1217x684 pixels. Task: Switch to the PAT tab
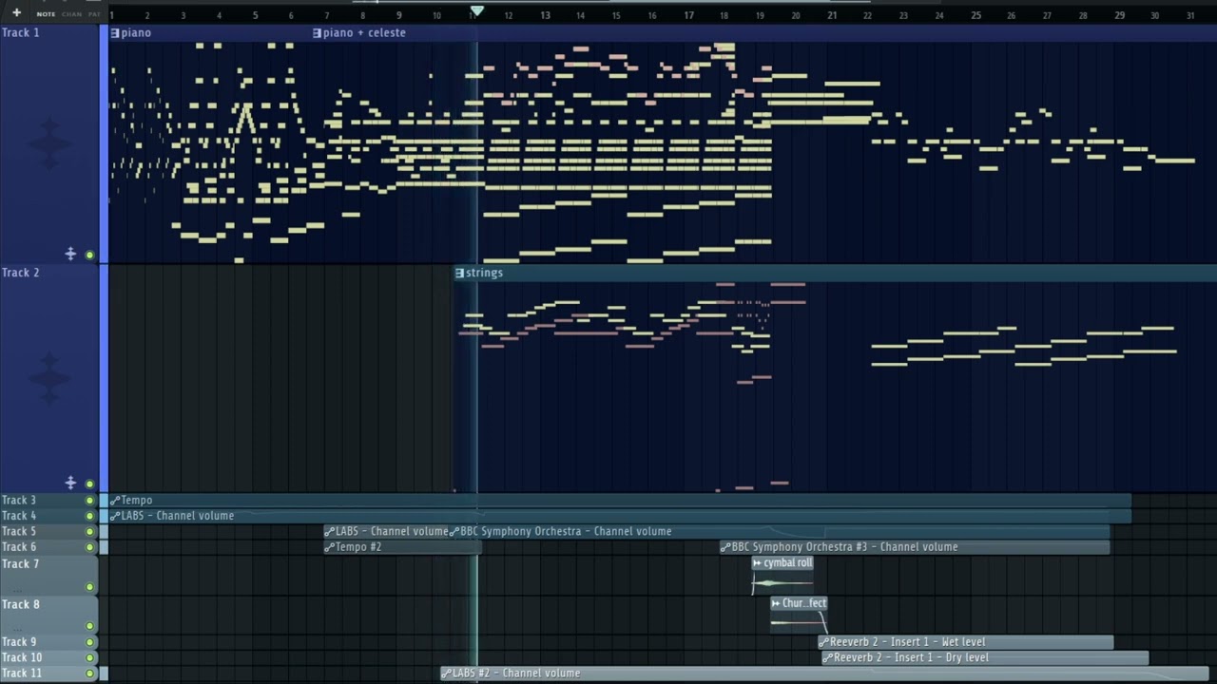[94, 14]
